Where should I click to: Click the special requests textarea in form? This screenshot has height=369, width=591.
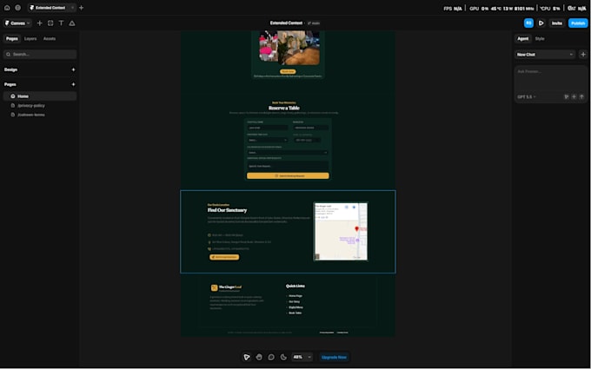(x=288, y=166)
